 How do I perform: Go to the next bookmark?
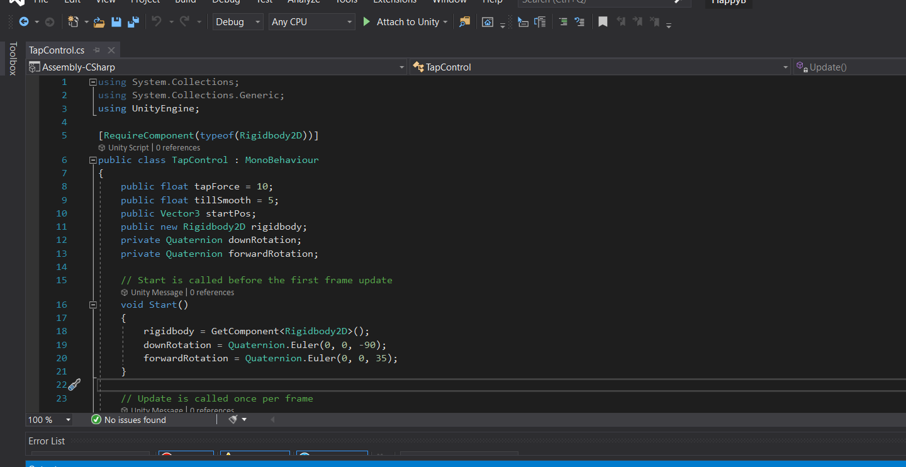click(637, 22)
